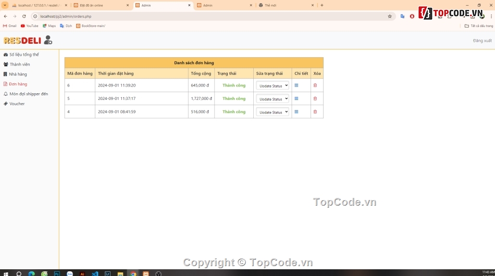Click the admin user gear icon
Screen dimensions: 495x276
pyautogui.click(x=48, y=40)
